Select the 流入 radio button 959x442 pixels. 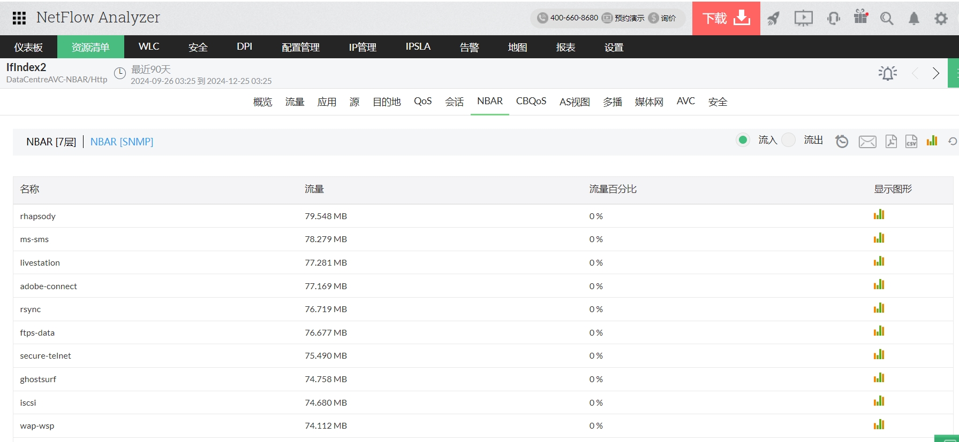tap(743, 140)
